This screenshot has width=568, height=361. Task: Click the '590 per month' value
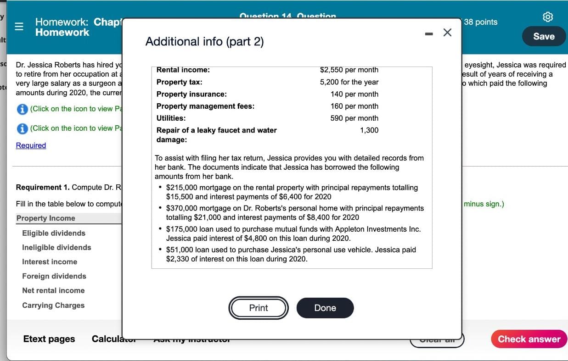354,118
